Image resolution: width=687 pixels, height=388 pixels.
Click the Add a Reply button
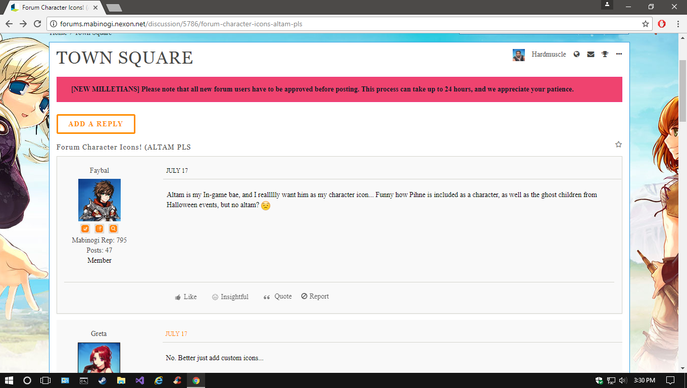[95, 124]
